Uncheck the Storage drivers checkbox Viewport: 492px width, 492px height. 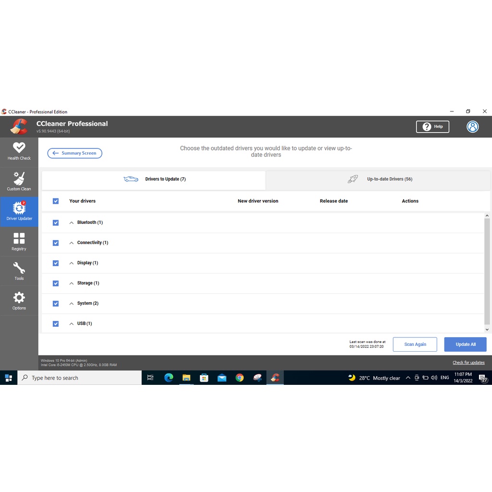[x=56, y=283]
